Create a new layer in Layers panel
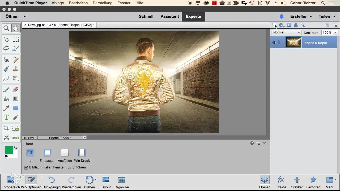The height and width of the screenshot is (191, 340). coord(274,25)
